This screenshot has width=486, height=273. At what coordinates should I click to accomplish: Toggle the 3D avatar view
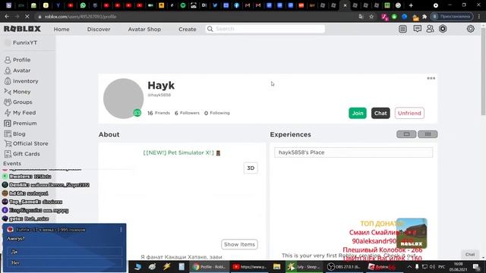click(251, 168)
